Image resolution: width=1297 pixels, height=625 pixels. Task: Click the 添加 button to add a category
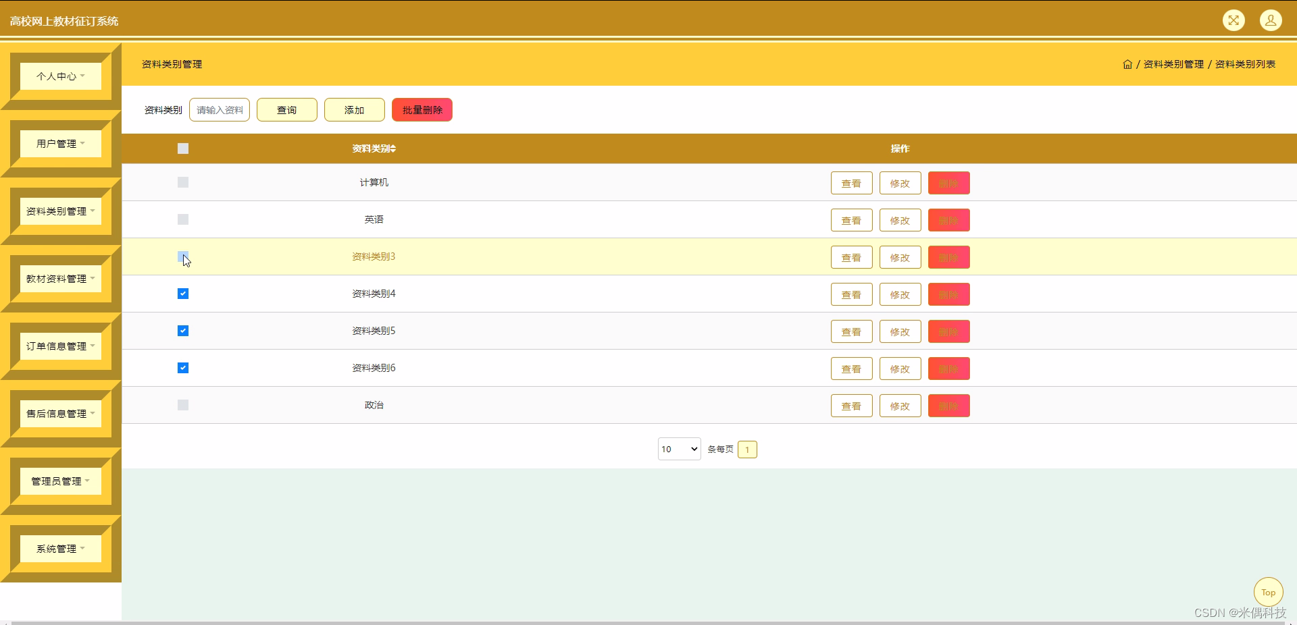point(354,109)
